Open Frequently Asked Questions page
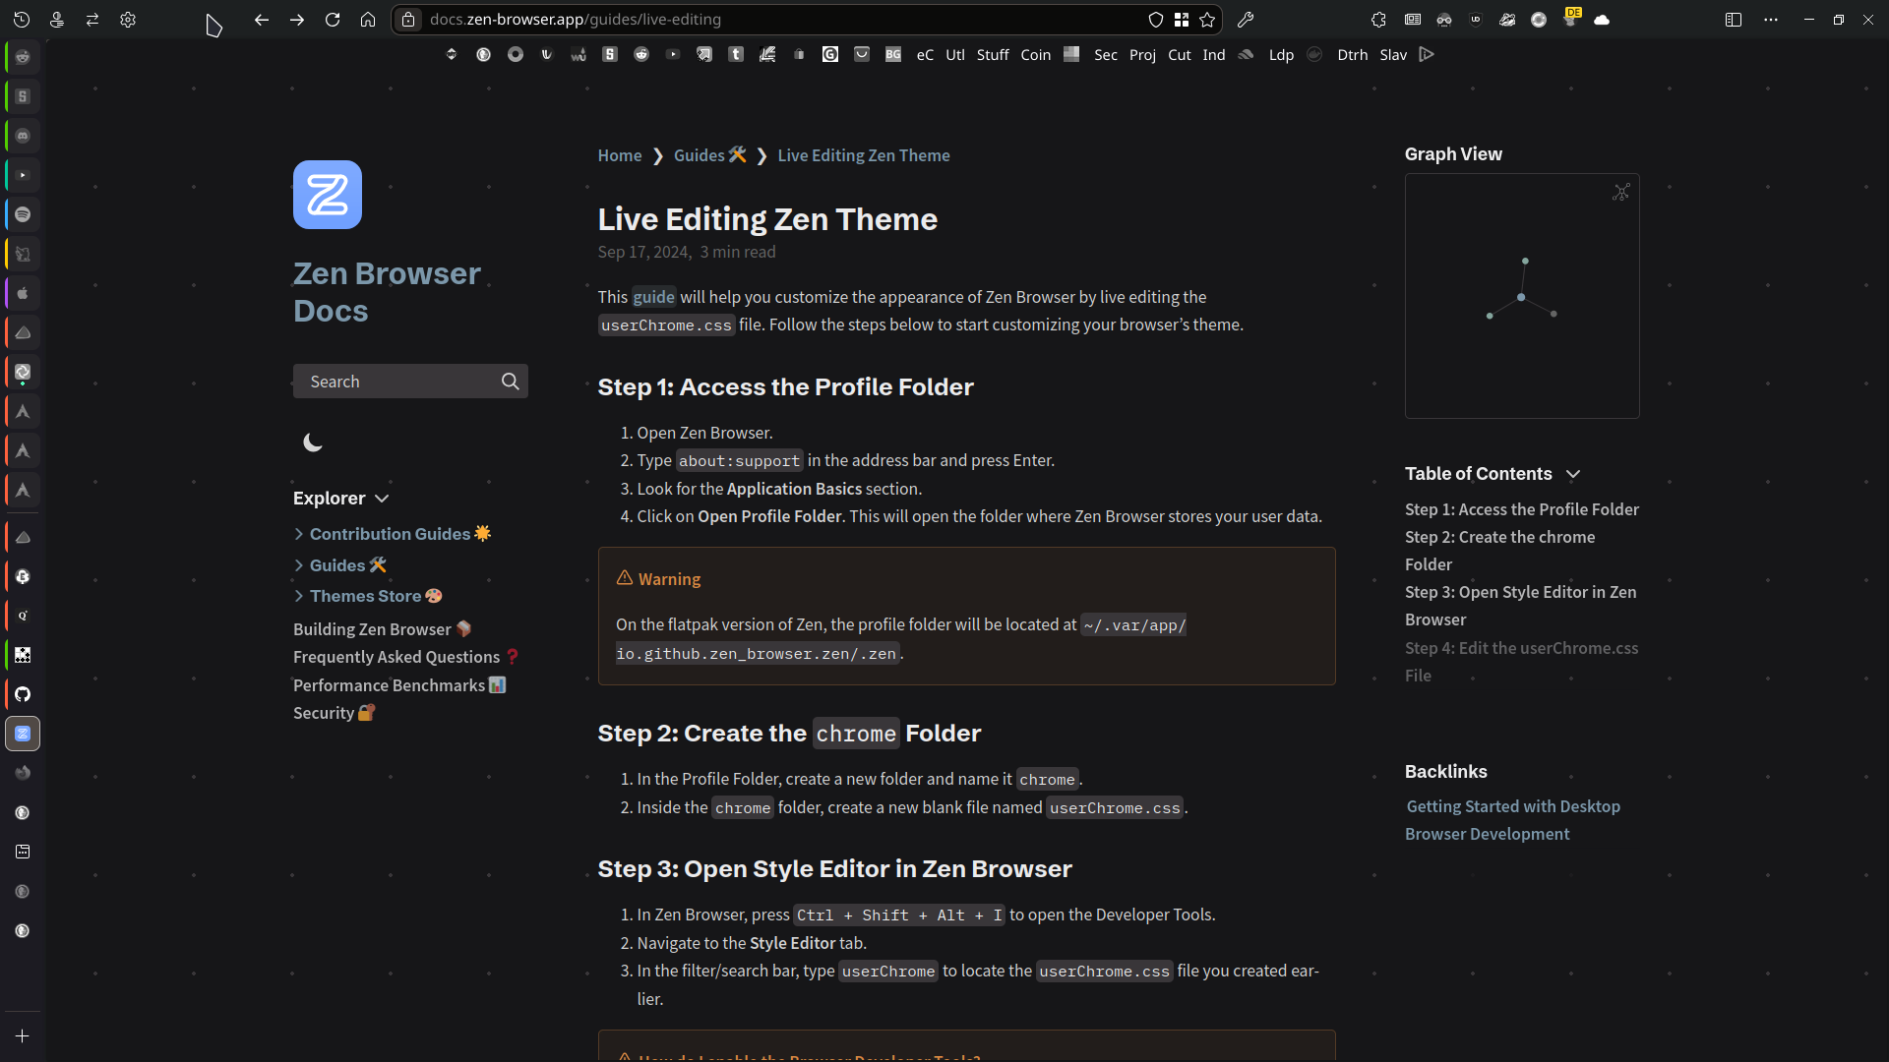 [x=406, y=657]
